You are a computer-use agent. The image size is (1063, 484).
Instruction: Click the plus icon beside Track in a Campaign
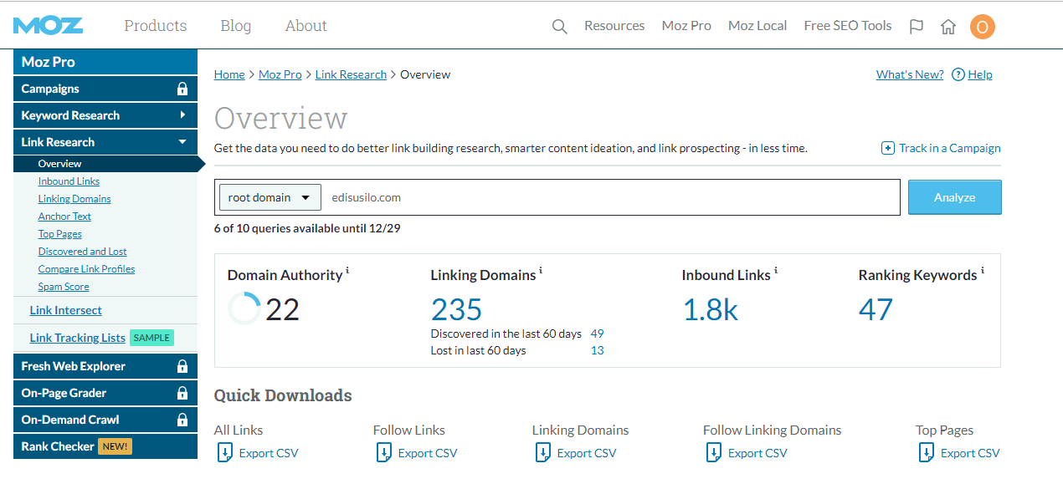888,148
